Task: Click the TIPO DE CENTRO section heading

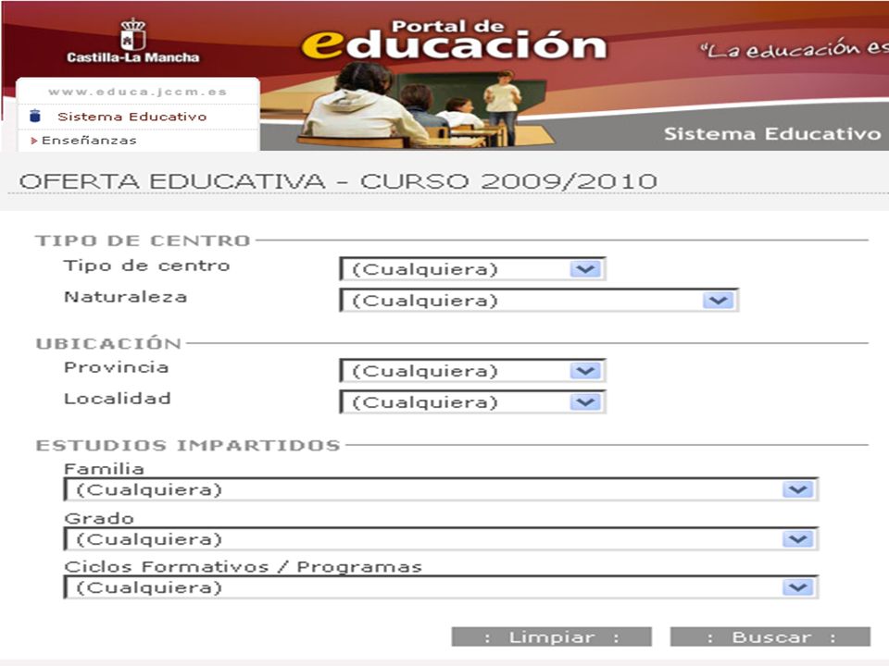Action: 143,240
